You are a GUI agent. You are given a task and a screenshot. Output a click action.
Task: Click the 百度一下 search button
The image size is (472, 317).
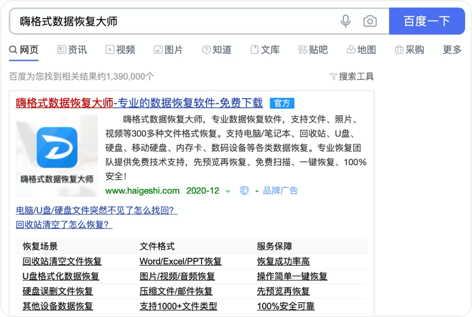pos(427,21)
